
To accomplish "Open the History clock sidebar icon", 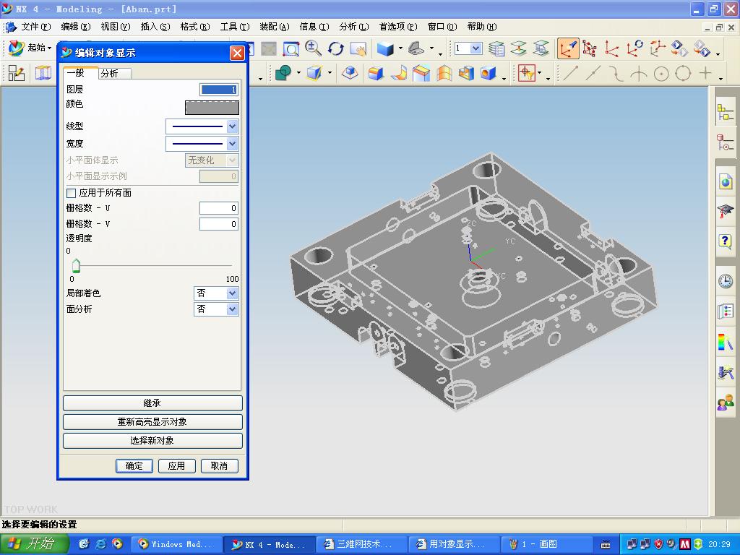I will click(726, 281).
